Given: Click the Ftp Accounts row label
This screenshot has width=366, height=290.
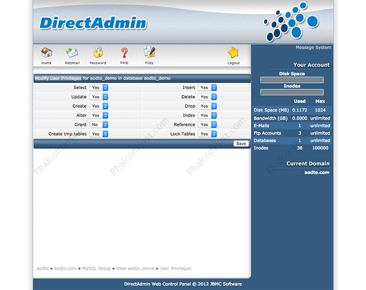Looking at the screenshot, I should [267, 133].
